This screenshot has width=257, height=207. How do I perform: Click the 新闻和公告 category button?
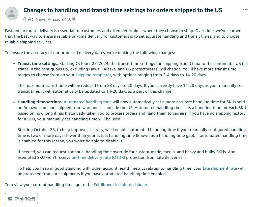pyautogui.click(x=21, y=199)
